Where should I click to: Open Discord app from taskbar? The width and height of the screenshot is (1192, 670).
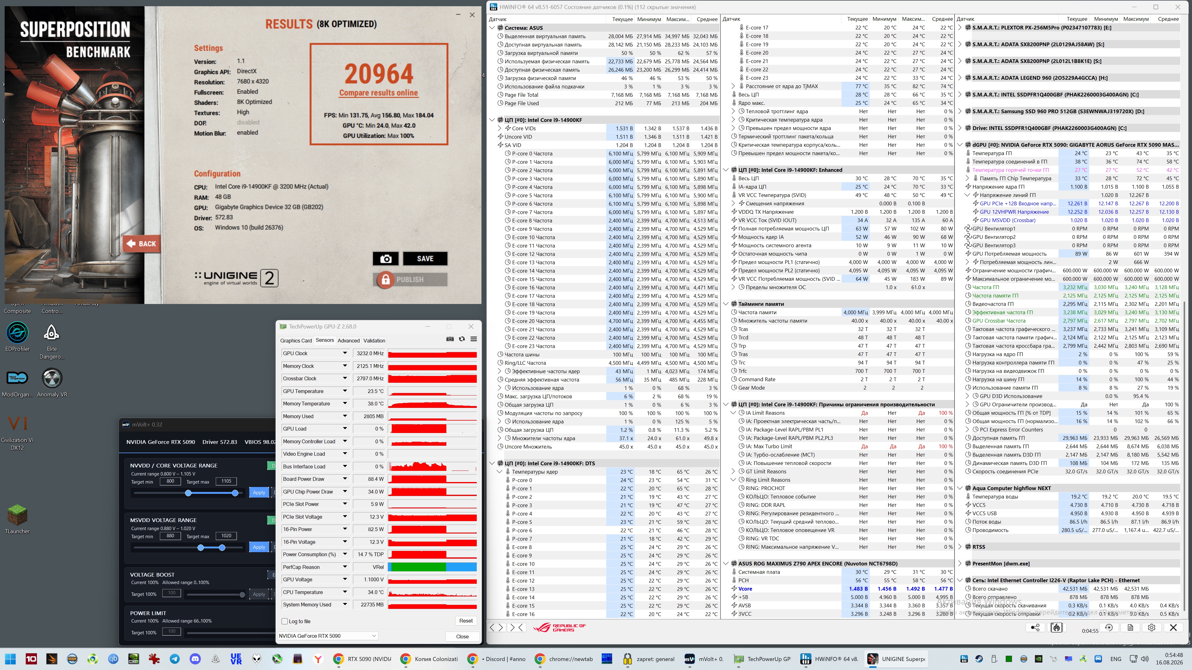tap(195, 659)
